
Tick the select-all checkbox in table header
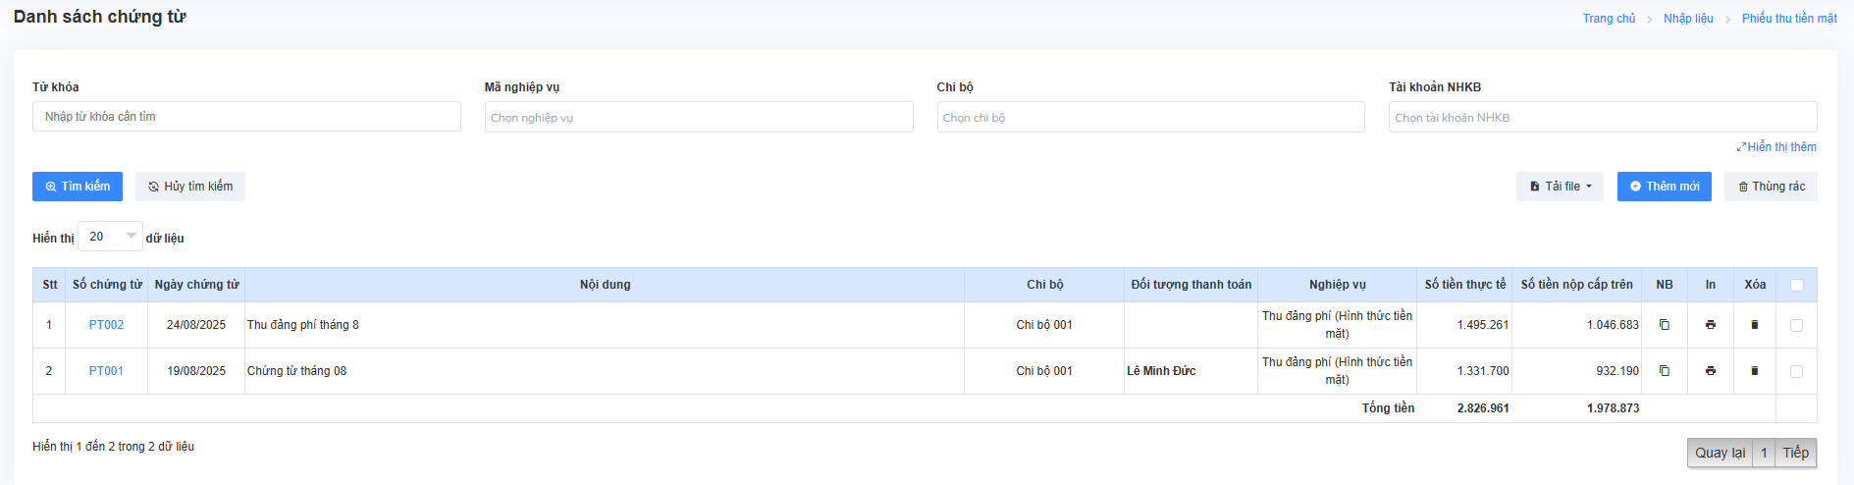click(1796, 286)
